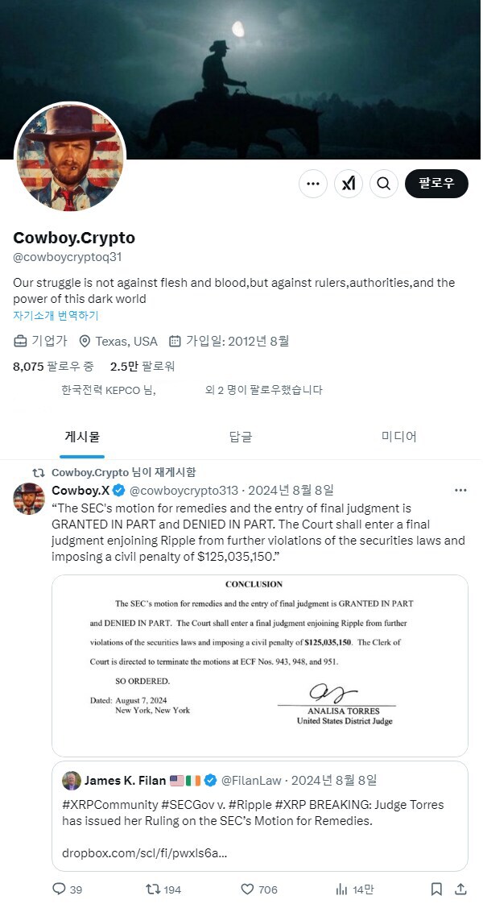
Task: Click the briefcase icon beside 기업가
Action: pos(19,341)
